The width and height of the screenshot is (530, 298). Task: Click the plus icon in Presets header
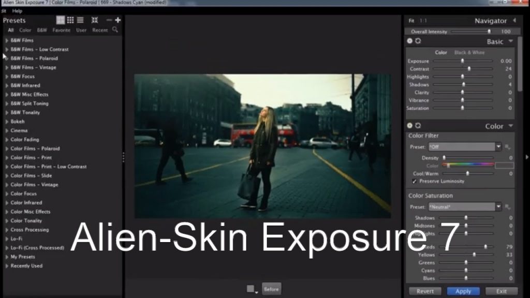click(x=117, y=20)
